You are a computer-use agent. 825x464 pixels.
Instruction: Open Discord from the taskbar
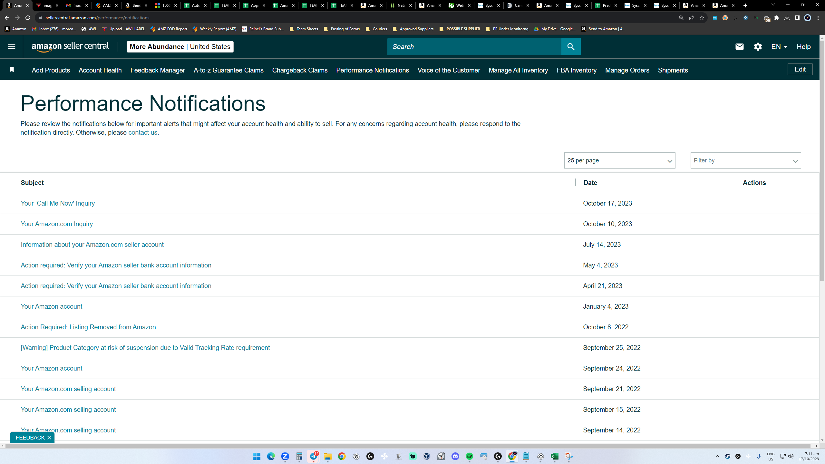tap(455, 456)
